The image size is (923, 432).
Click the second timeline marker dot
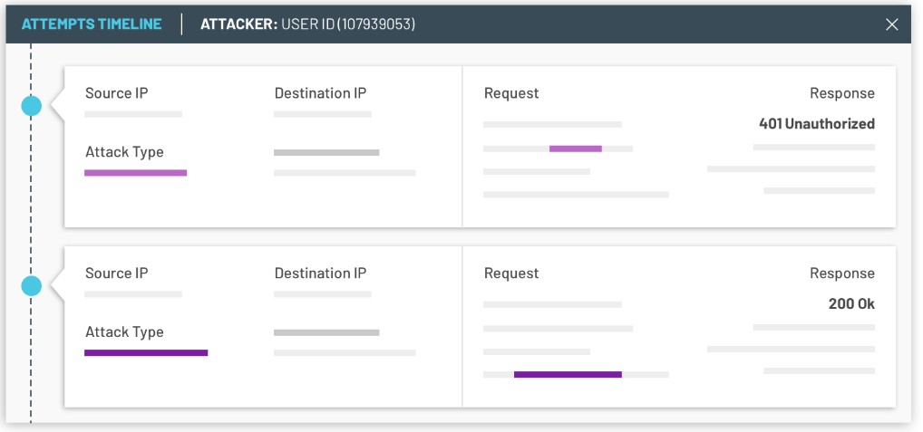32,287
